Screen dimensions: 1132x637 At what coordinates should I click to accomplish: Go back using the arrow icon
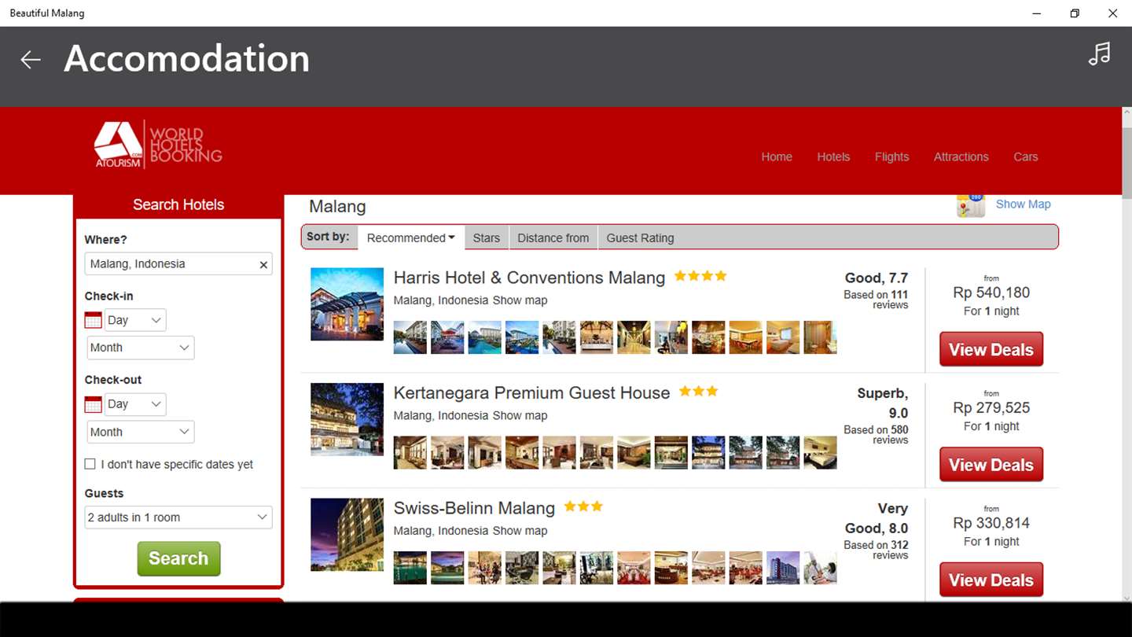pos(31,60)
